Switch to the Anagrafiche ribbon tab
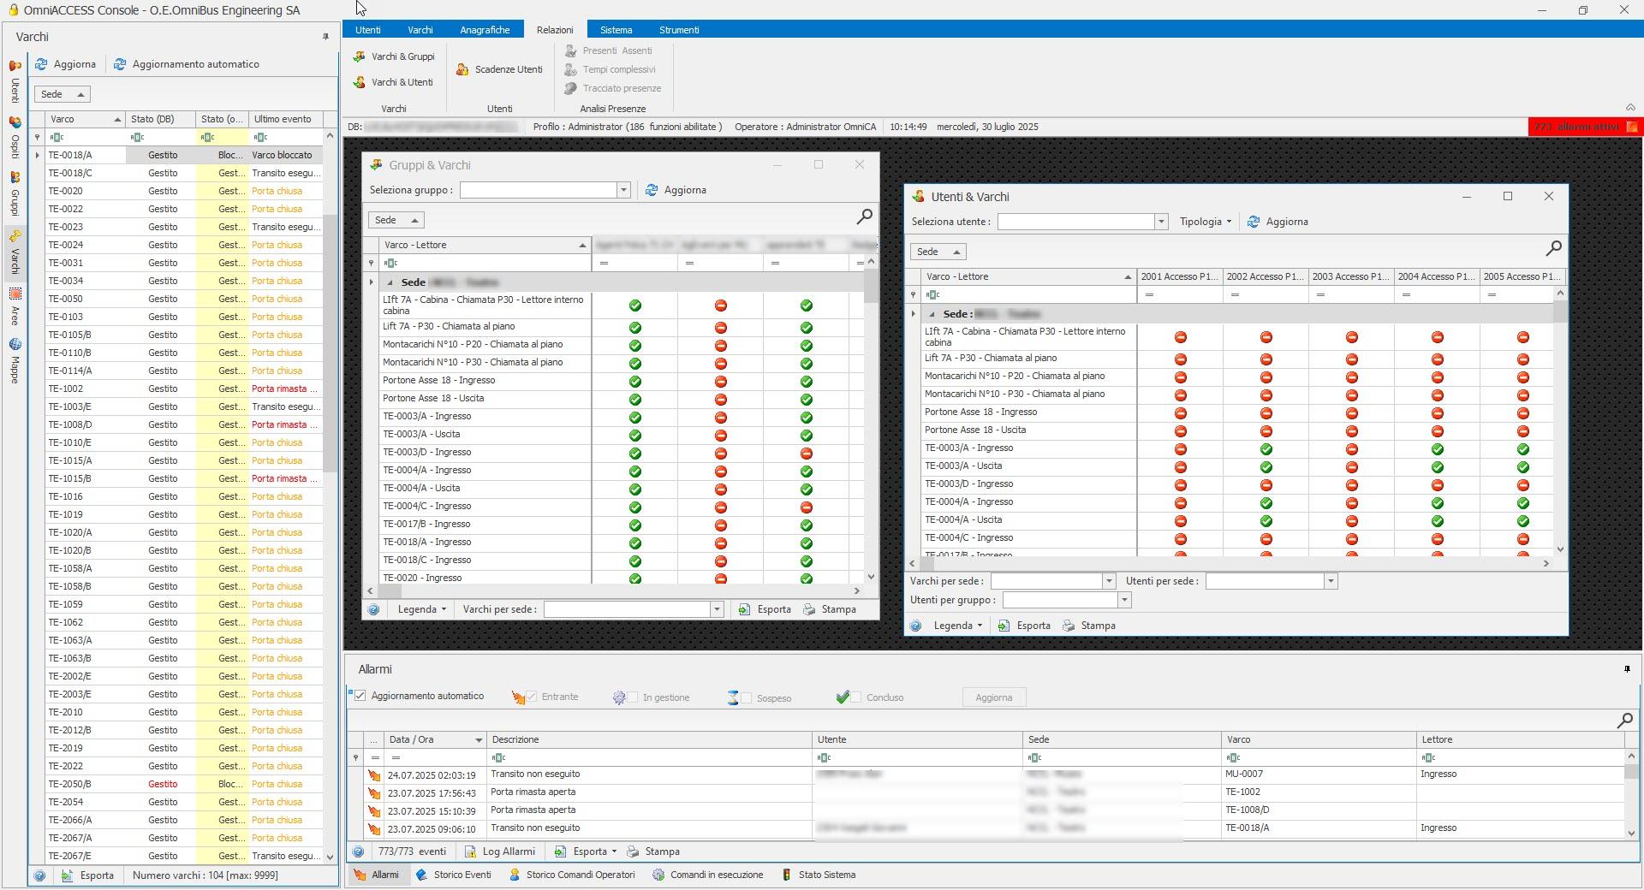The height and width of the screenshot is (890, 1644). click(485, 30)
